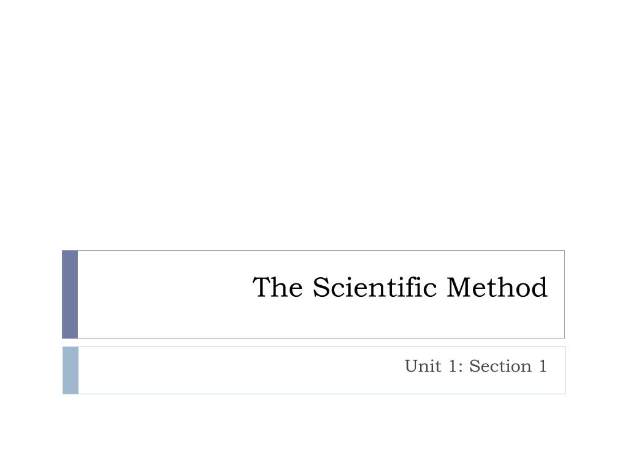Screen dimensions: 628x471
Task: Select the light blue accent bar beside subtitle
Action: click(x=71, y=370)
